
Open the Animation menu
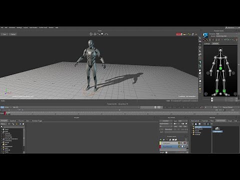[12, 27]
